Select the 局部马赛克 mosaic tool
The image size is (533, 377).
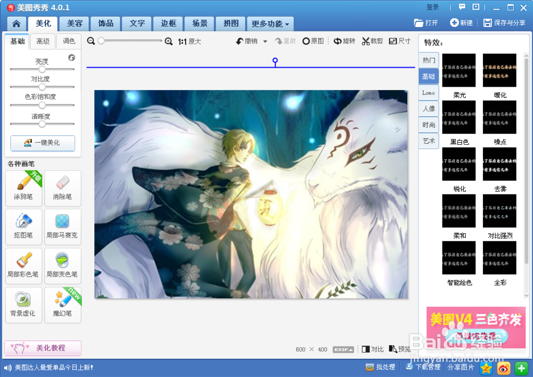62,227
